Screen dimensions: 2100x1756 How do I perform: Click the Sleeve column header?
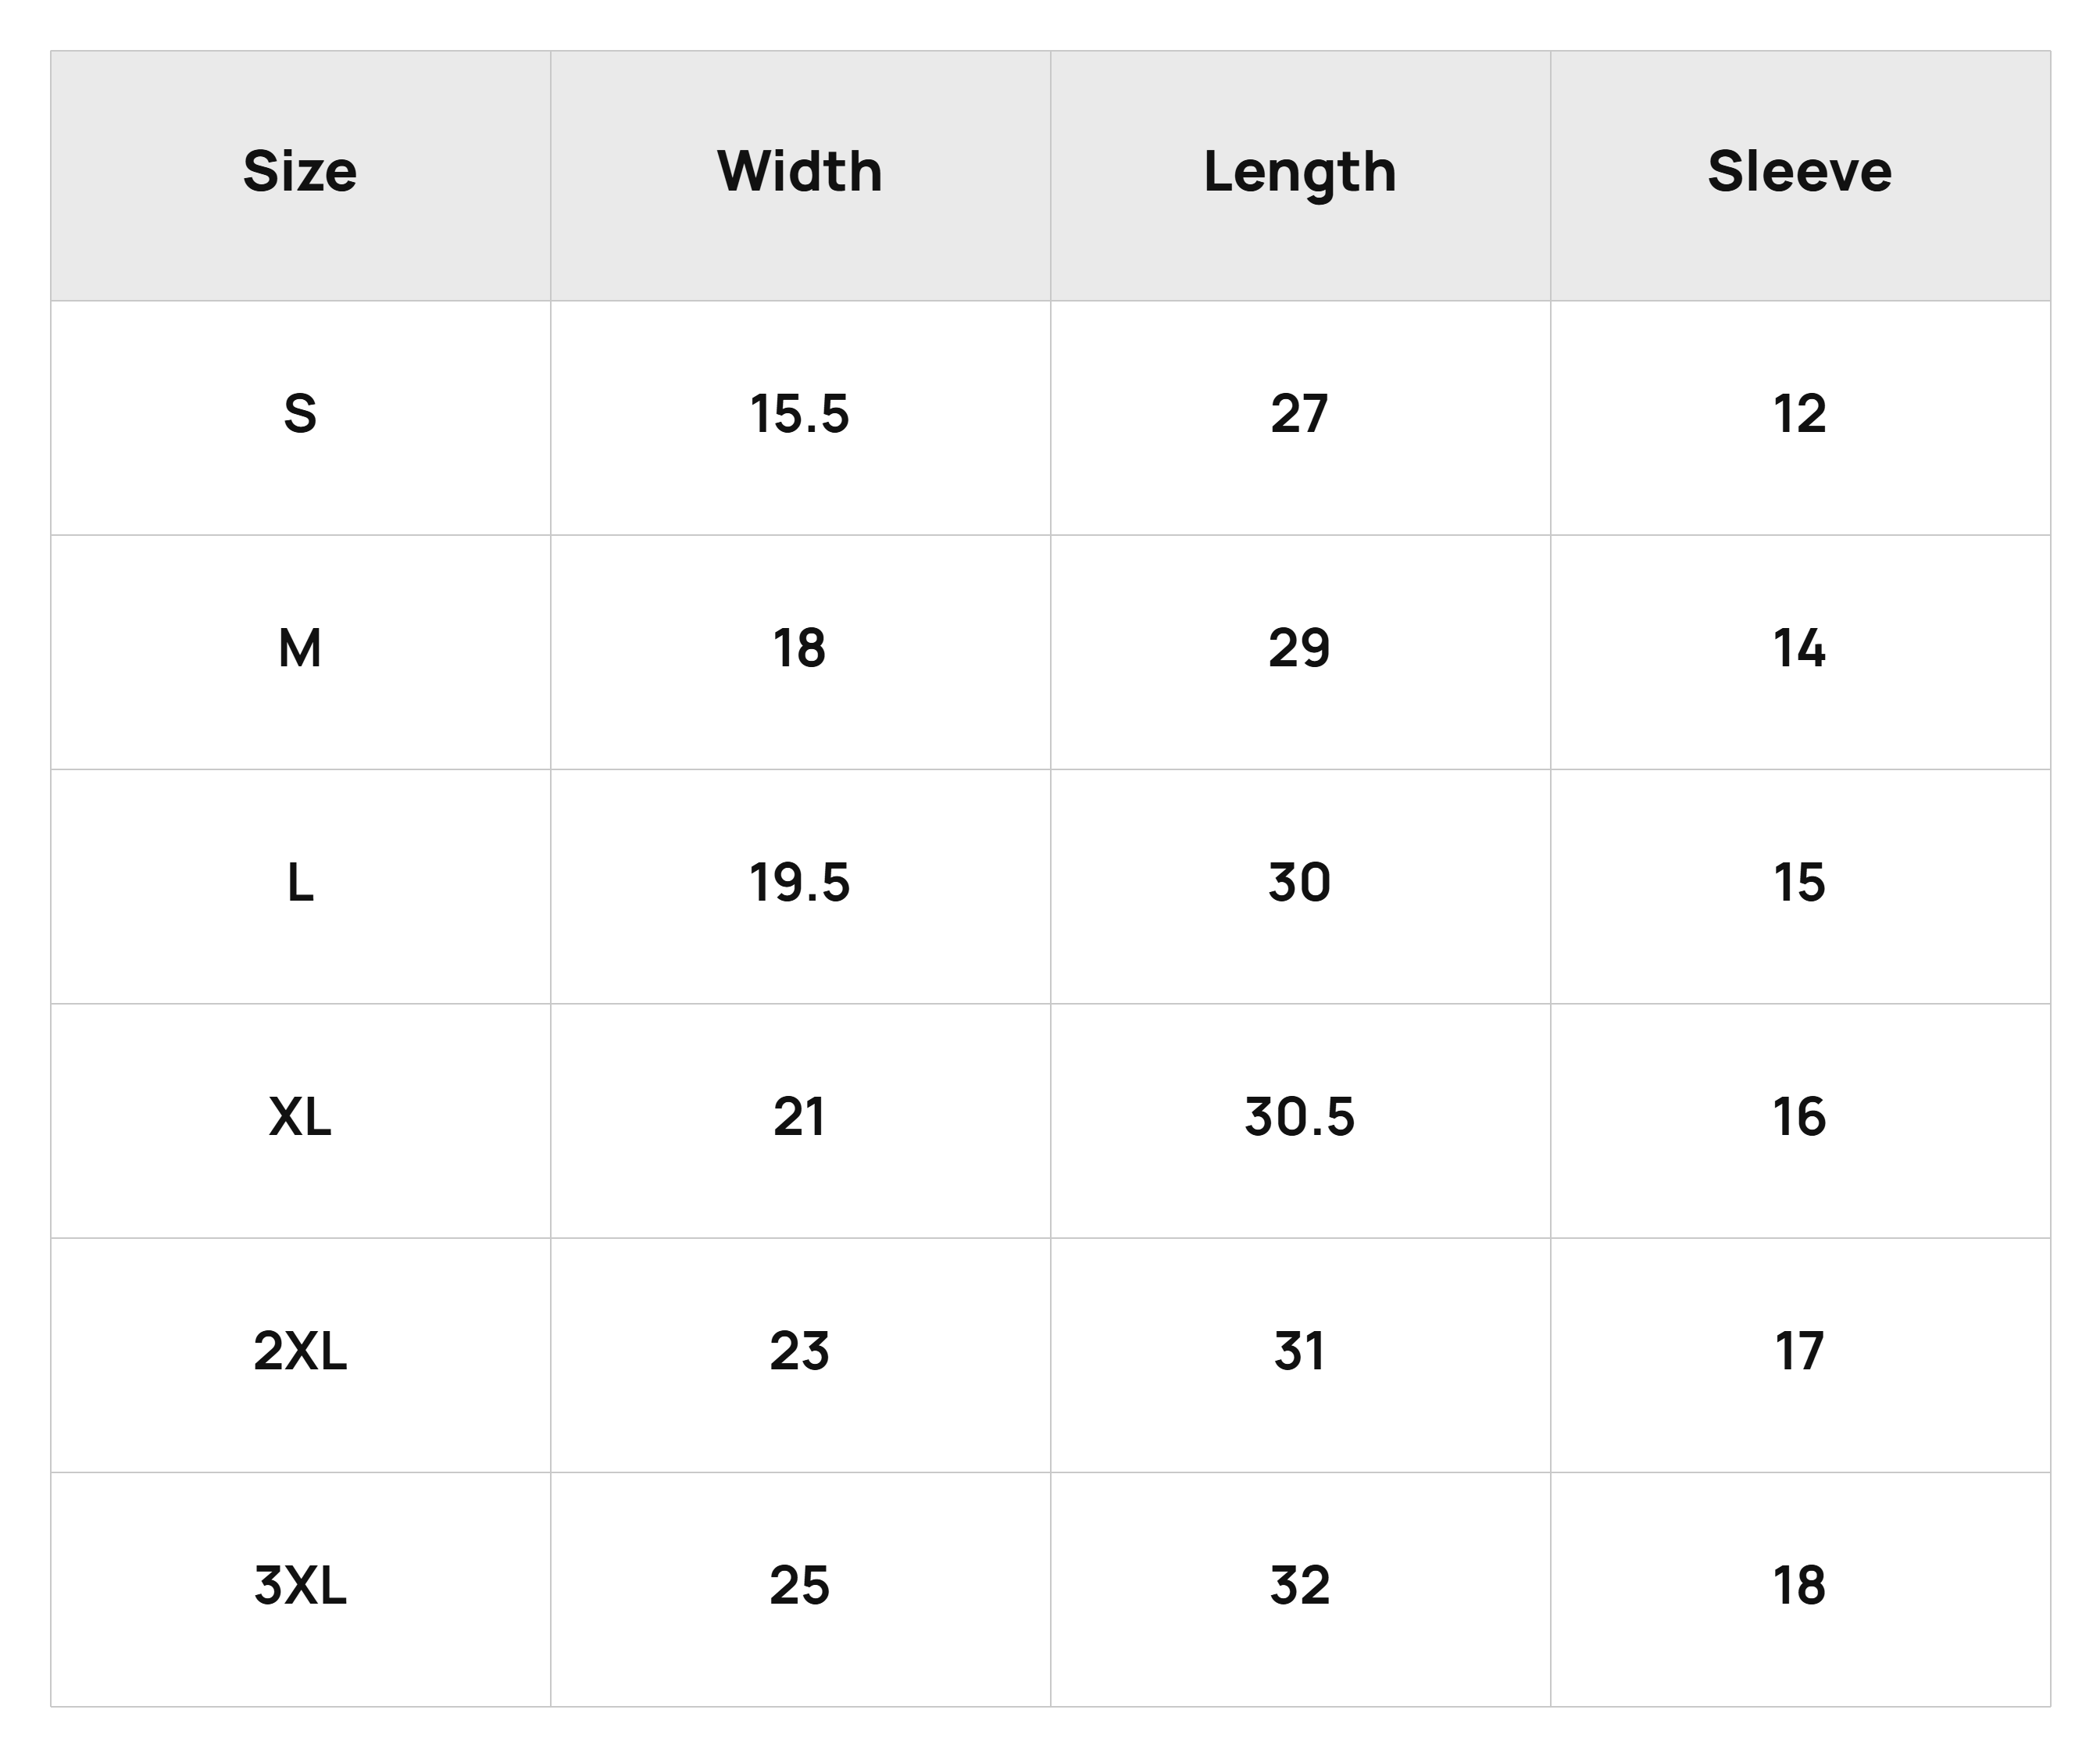point(1800,175)
